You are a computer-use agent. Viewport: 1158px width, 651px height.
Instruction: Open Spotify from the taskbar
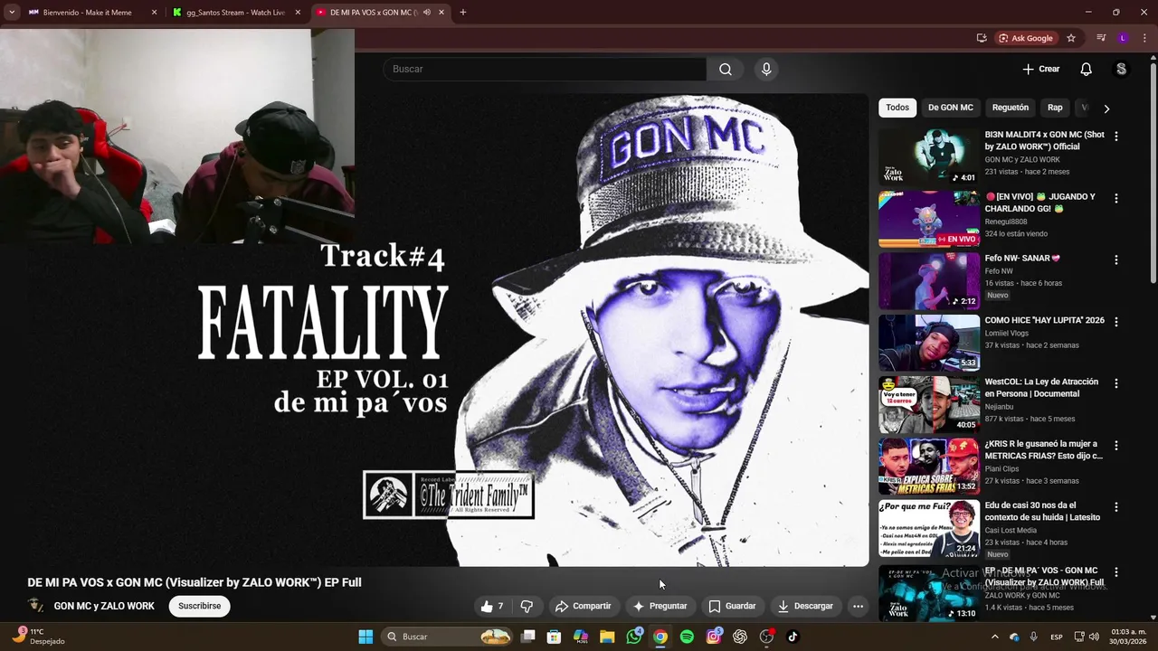tap(687, 637)
